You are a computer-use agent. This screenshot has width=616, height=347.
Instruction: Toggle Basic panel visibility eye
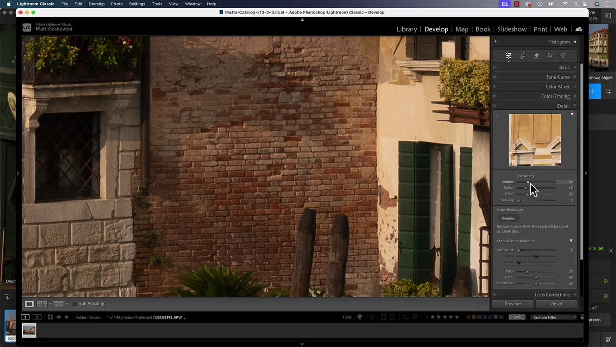pos(495,67)
